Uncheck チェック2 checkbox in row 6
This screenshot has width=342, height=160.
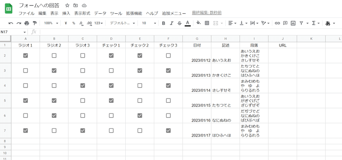tap(140, 116)
